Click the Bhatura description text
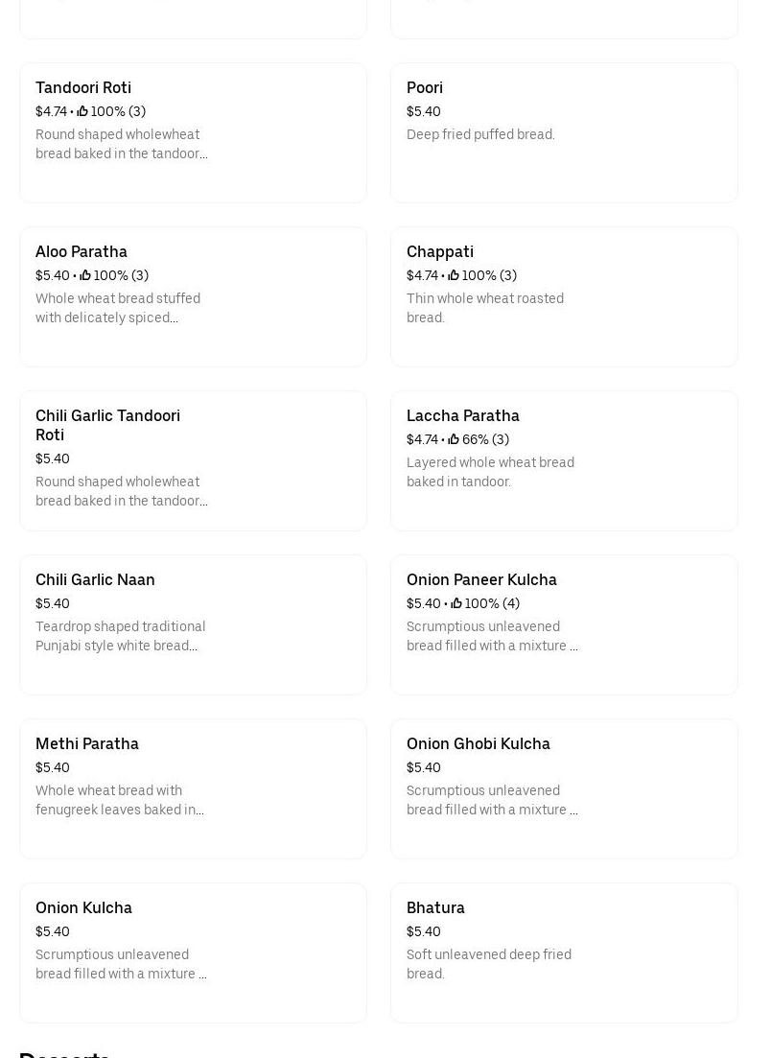 click(489, 964)
